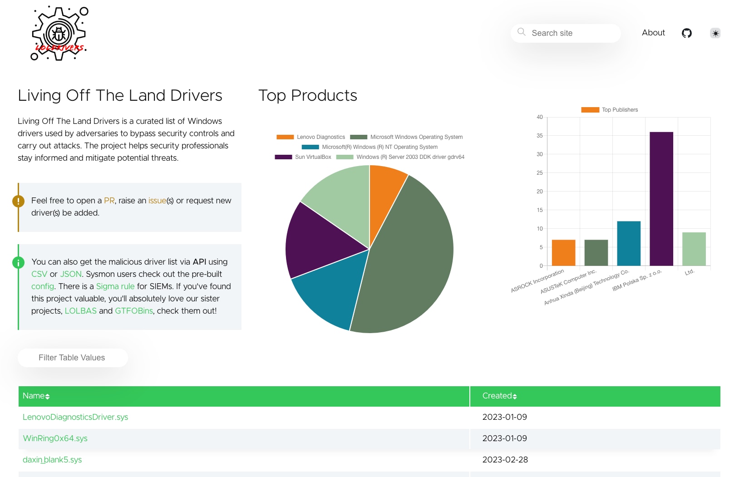Open the Sysmon config link
The height and width of the screenshot is (477, 754).
coord(43,286)
